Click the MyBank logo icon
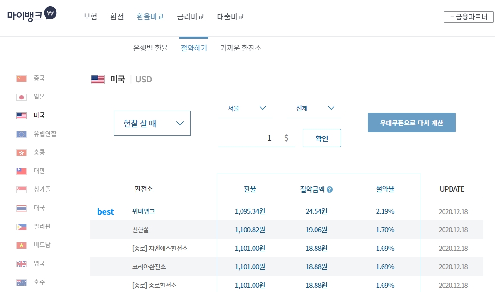495x292 pixels. point(32,14)
